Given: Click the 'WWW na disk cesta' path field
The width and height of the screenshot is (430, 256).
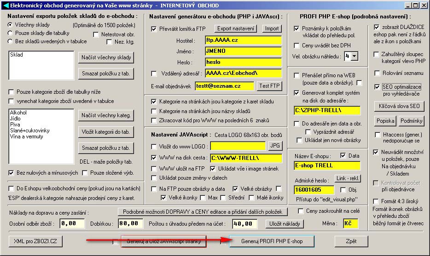Looking at the screenshot, I should [246, 158].
